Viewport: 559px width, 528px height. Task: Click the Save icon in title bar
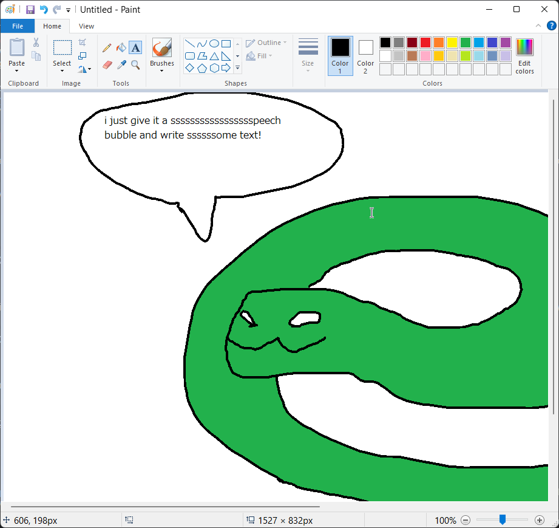click(x=30, y=9)
